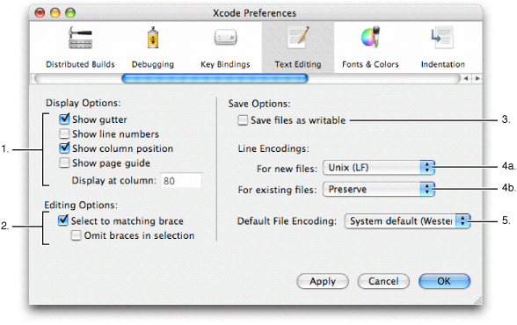
Task: Select the Indentation preferences icon
Action: coord(442,38)
